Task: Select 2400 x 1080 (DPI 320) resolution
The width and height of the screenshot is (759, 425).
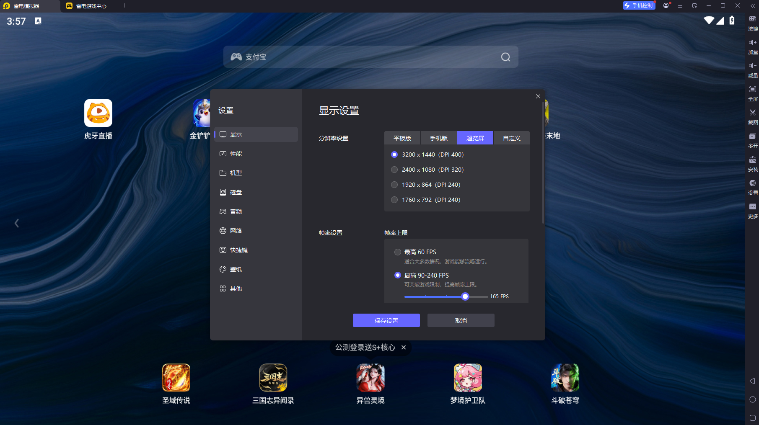Action: (427, 170)
